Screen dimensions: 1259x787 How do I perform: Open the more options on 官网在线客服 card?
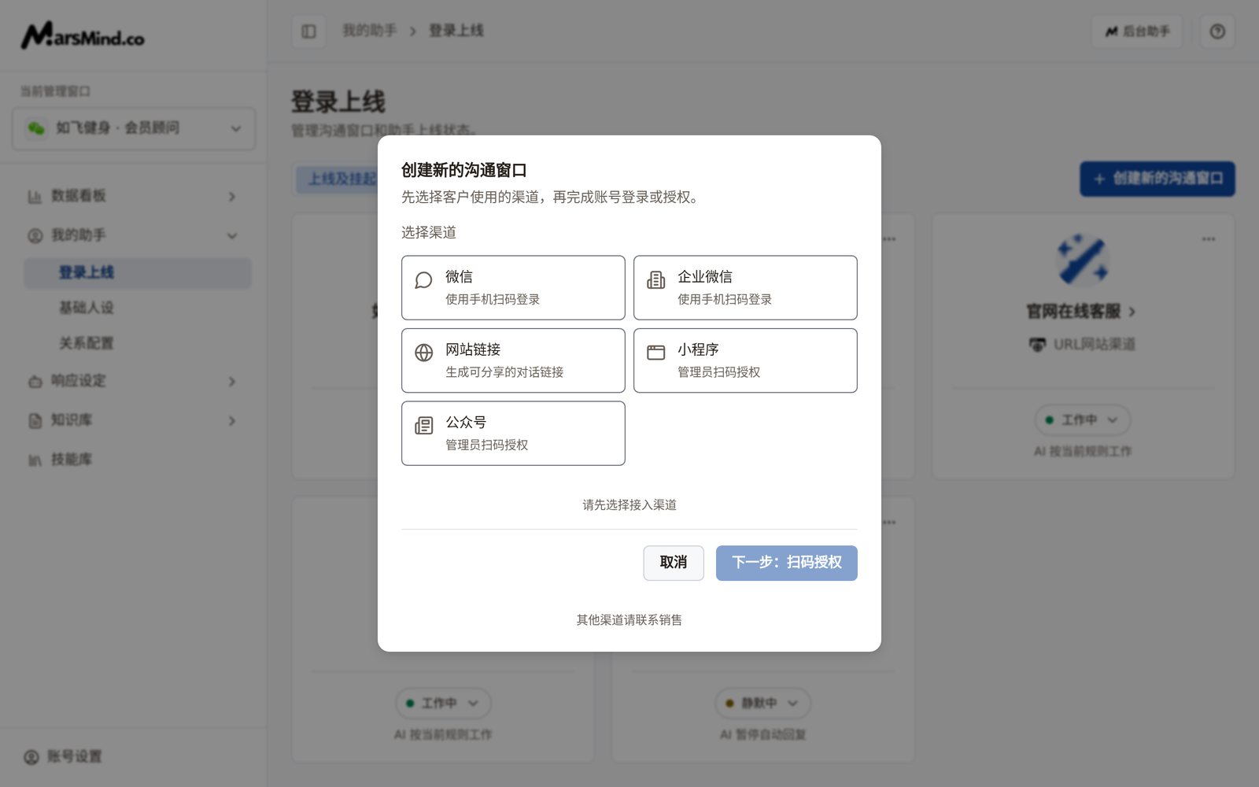pos(1209,238)
